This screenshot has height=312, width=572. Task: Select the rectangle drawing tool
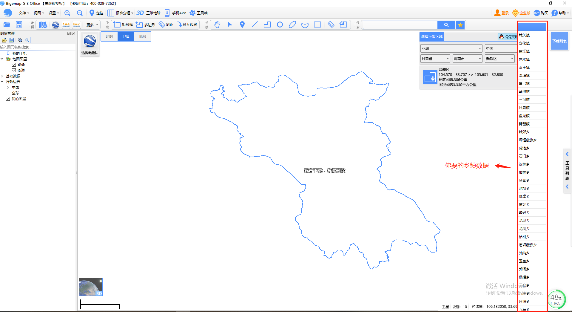(x=317, y=25)
